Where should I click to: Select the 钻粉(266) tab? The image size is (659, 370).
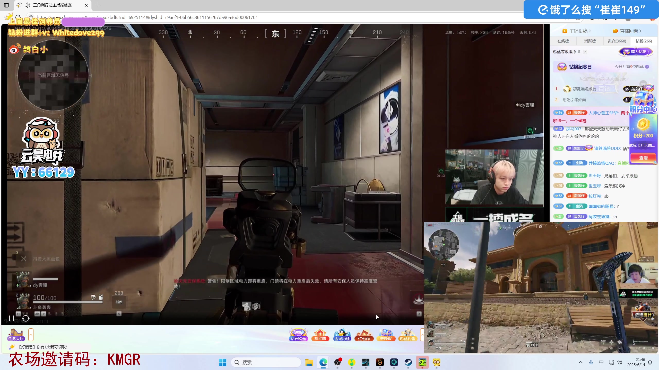[x=644, y=41]
